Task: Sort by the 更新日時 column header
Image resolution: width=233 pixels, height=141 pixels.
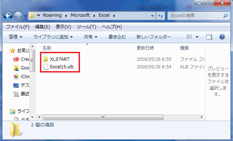Action: 145,48
